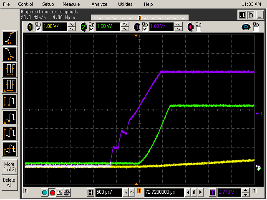Click the digital channels D icon
Viewport: 267px width, 200px height.
246,27
